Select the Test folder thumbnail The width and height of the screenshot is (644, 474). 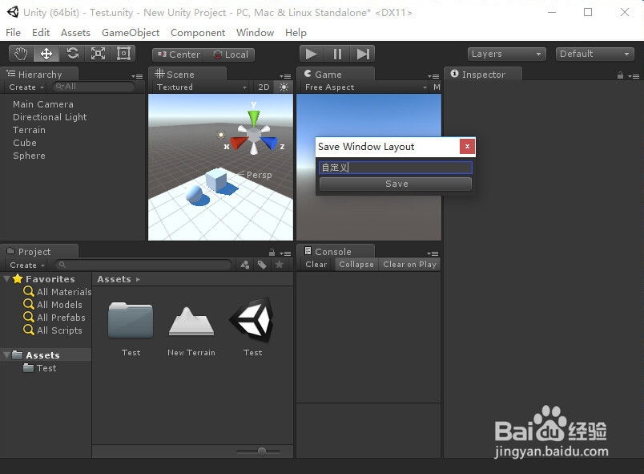click(131, 320)
